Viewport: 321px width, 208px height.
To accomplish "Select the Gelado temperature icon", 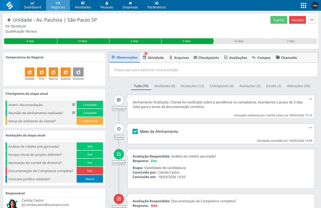I will click(x=29, y=72).
